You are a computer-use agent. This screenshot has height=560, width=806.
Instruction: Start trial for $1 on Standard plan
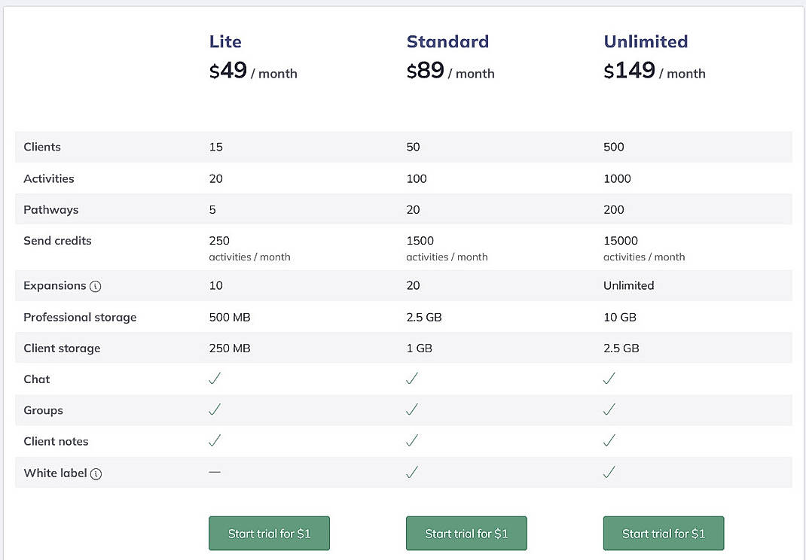(x=466, y=533)
